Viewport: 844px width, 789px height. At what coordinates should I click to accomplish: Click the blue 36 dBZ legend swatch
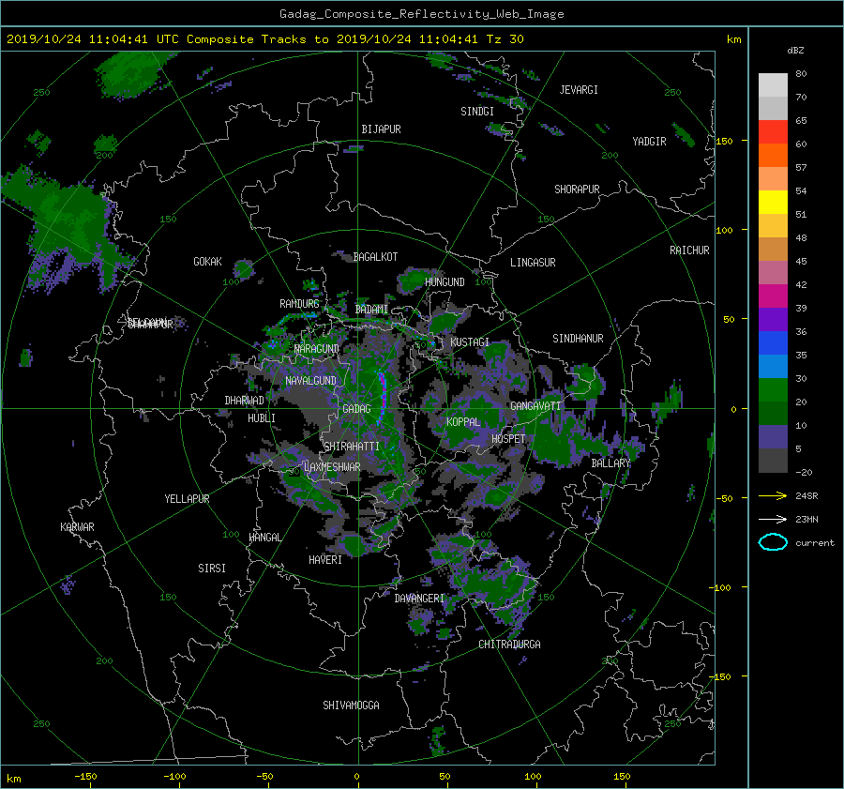pos(773,342)
